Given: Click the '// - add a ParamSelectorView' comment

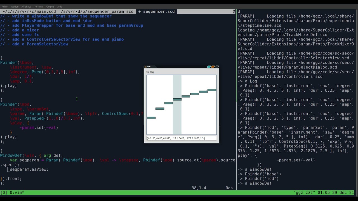Looking at the screenshot, I should coord(34,44).
